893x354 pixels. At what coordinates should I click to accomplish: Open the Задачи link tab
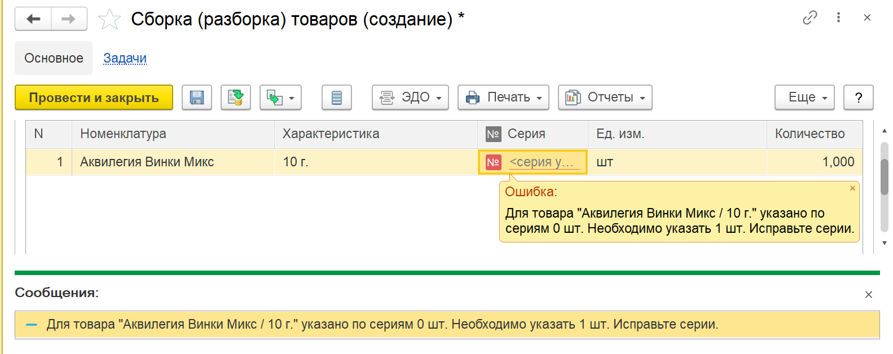[125, 58]
